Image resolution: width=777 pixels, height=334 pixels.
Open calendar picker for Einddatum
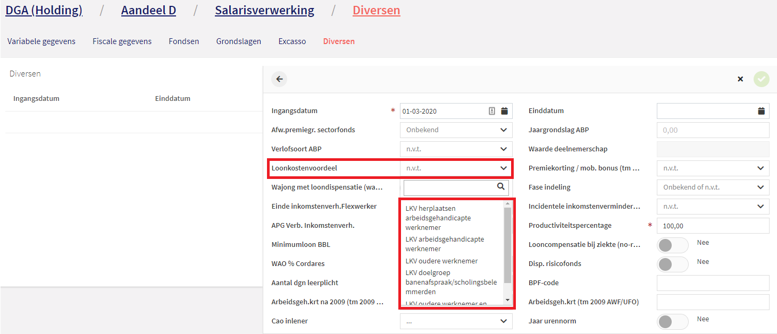tap(761, 111)
